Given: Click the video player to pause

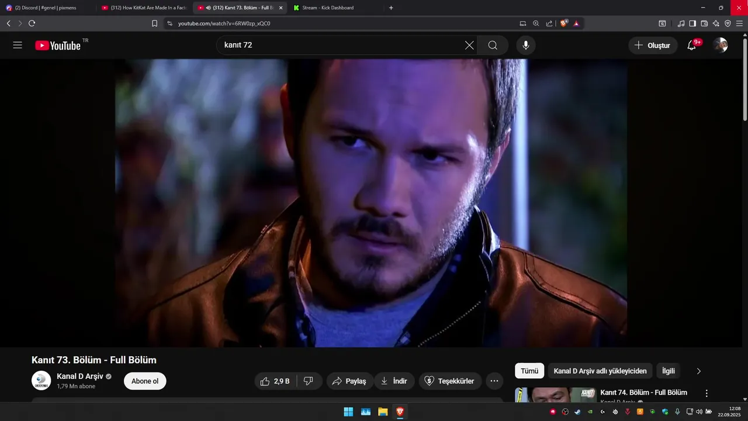Looking at the screenshot, I should coord(371,203).
